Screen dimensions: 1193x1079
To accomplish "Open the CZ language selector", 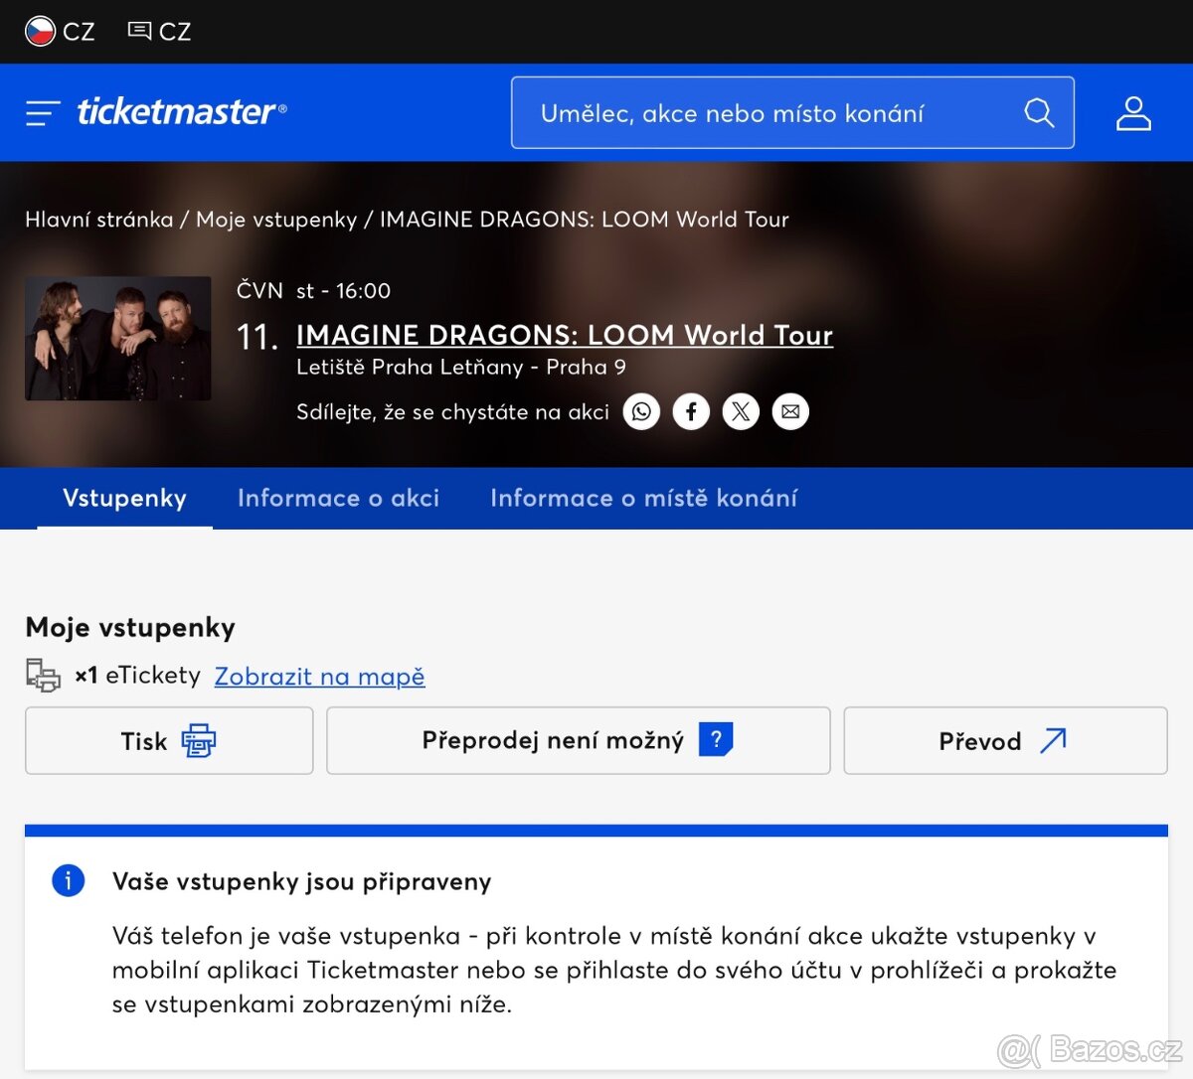I will pyautogui.click(x=160, y=32).
